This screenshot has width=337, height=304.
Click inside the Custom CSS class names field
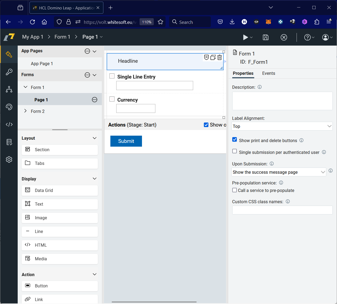tap(282, 210)
